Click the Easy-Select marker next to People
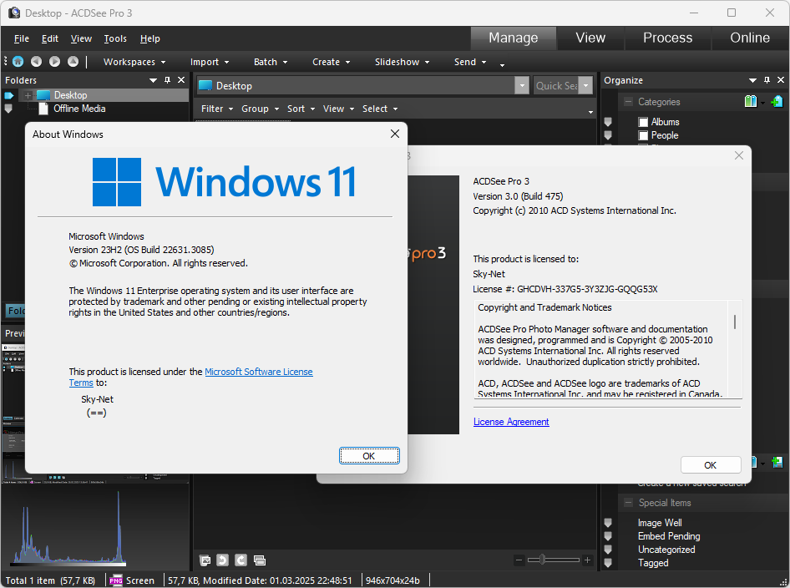Screen dimensions: 790x588 608,135
